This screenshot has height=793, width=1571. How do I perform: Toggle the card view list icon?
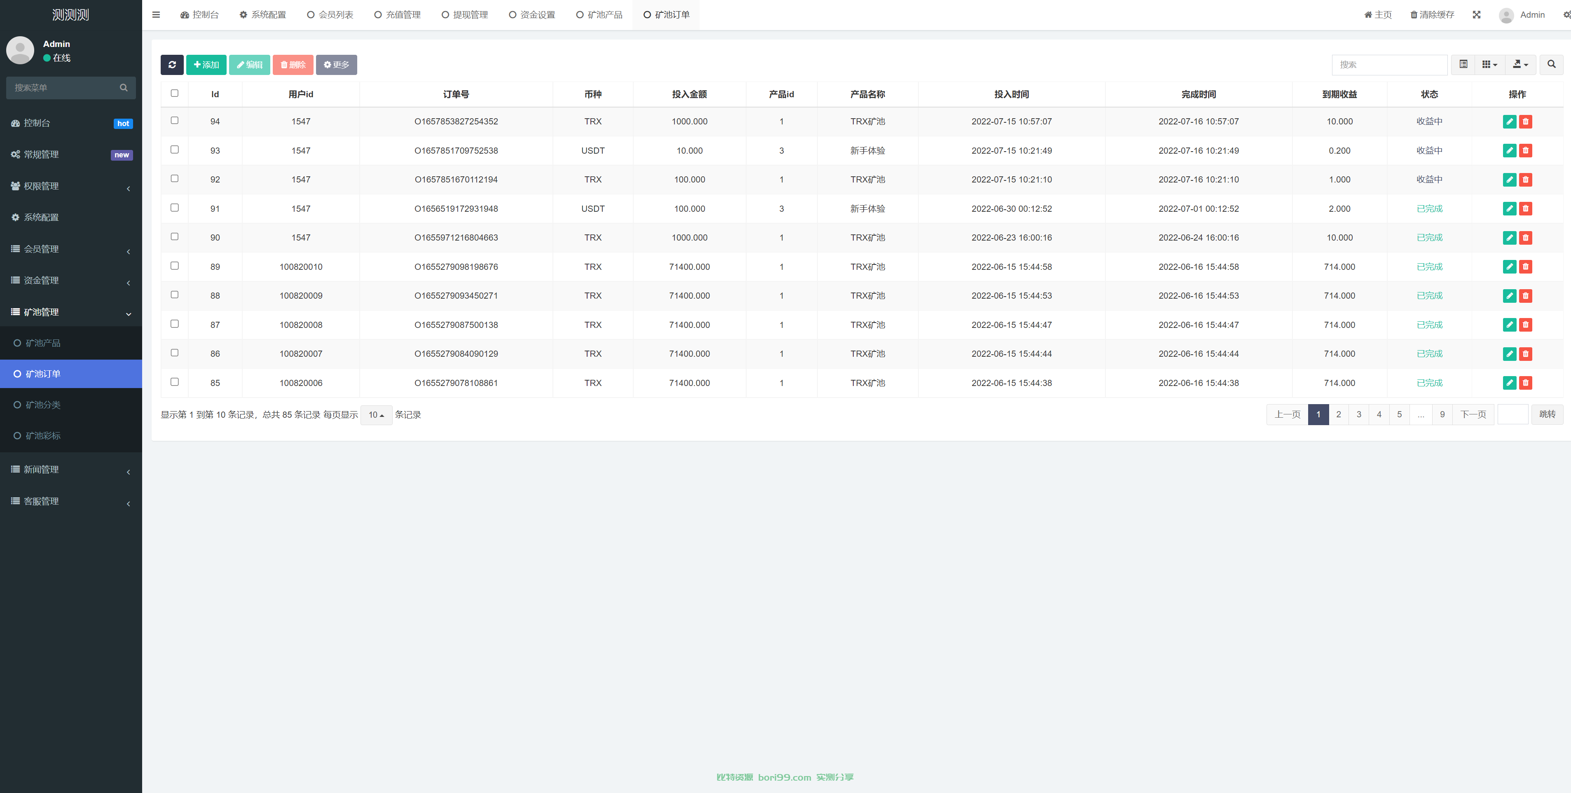[1463, 65]
